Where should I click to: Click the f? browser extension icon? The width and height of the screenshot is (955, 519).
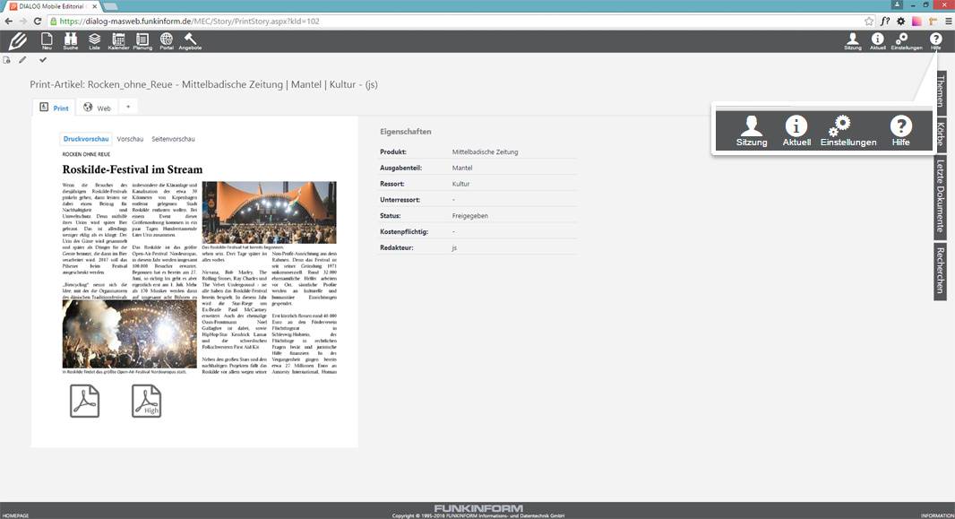(x=885, y=22)
